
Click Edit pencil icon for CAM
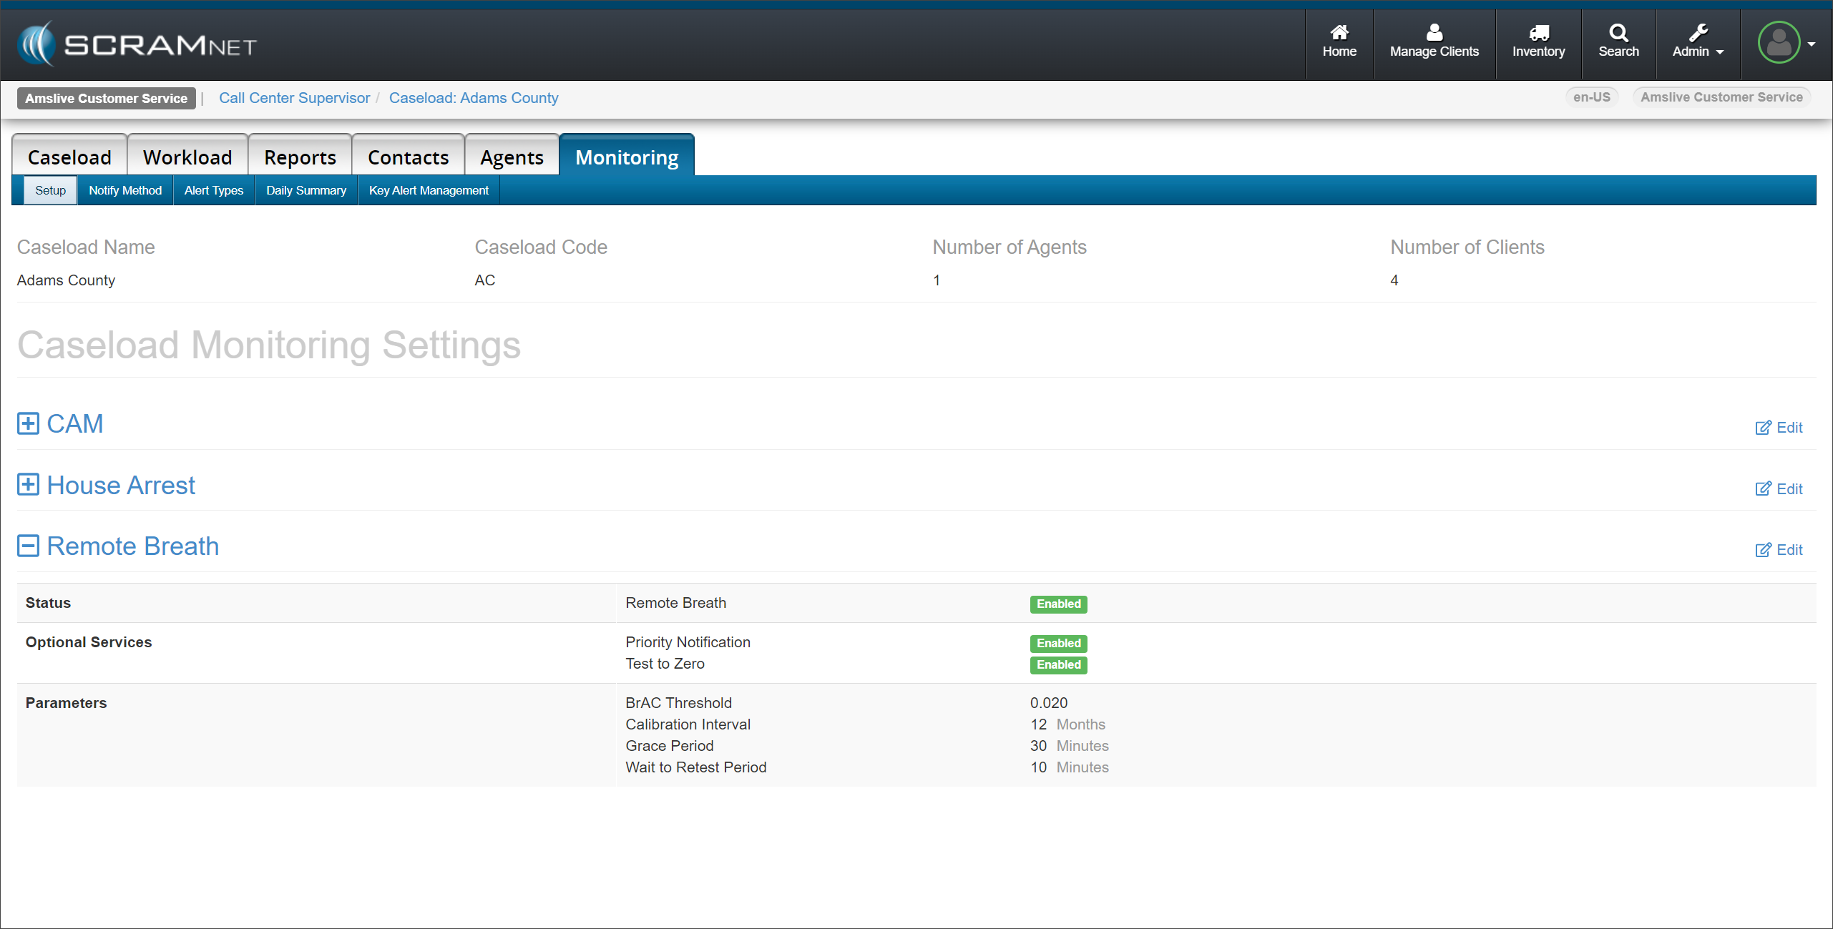click(1763, 428)
